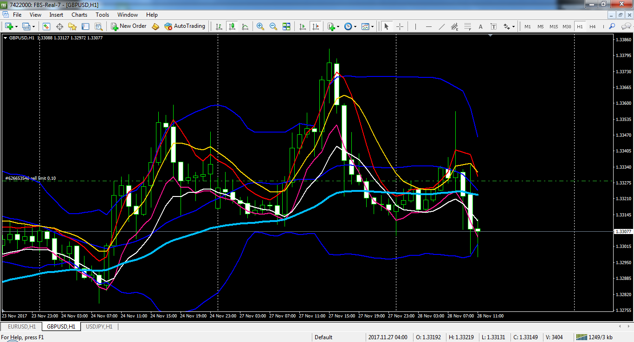The image size is (634, 342).
Task: Select the text label tool
Action: (x=493, y=26)
